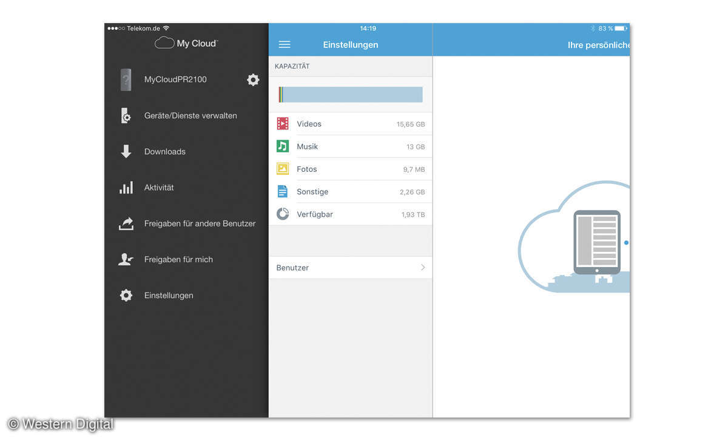This screenshot has width=728, height=437.
Task: Select the Verfügbar storage row
Action: [351, 214]
